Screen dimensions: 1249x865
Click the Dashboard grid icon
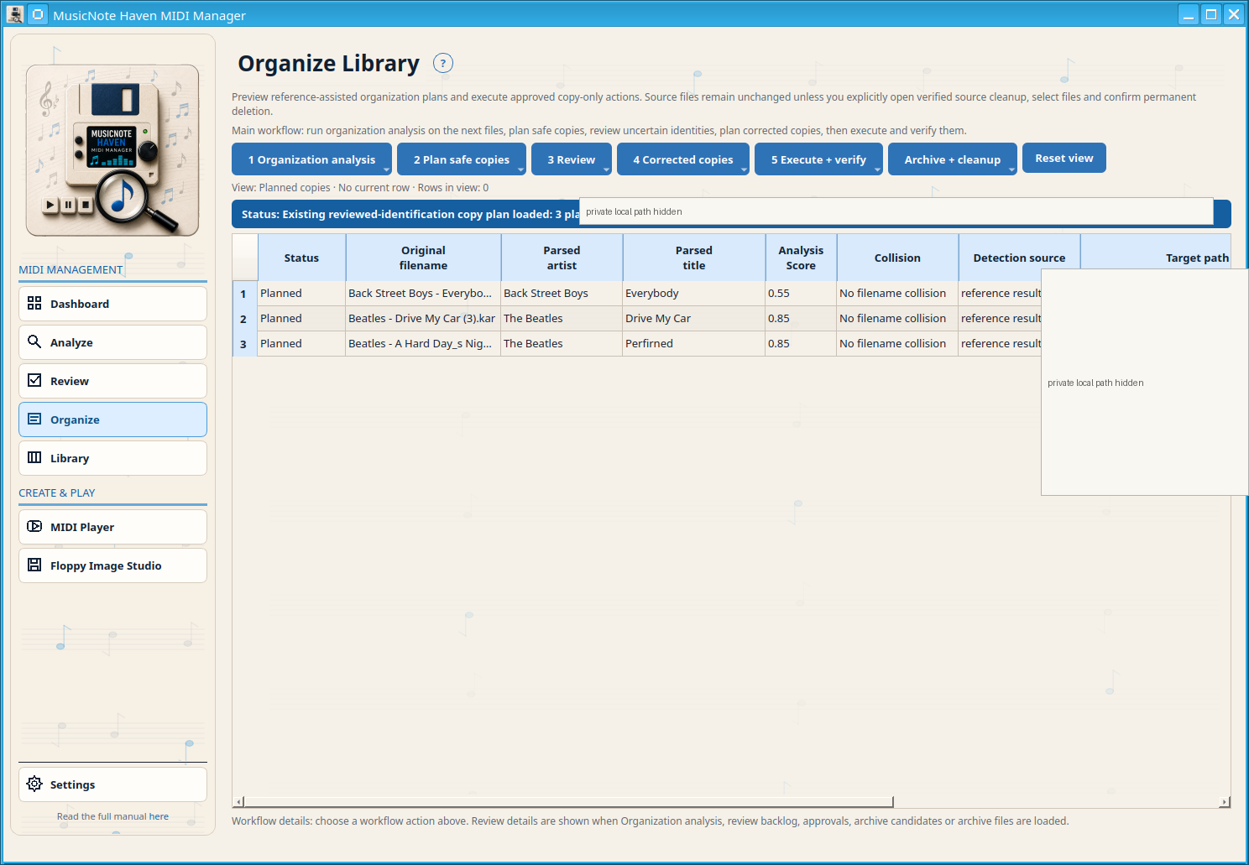click(34, 303)
